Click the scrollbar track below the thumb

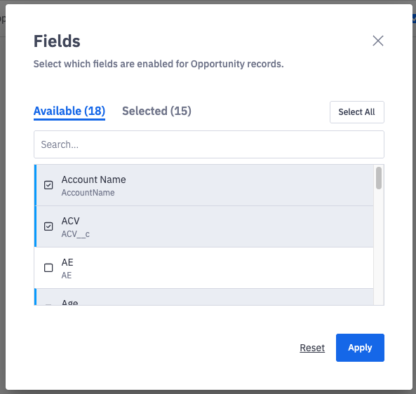tap(379, 247)
